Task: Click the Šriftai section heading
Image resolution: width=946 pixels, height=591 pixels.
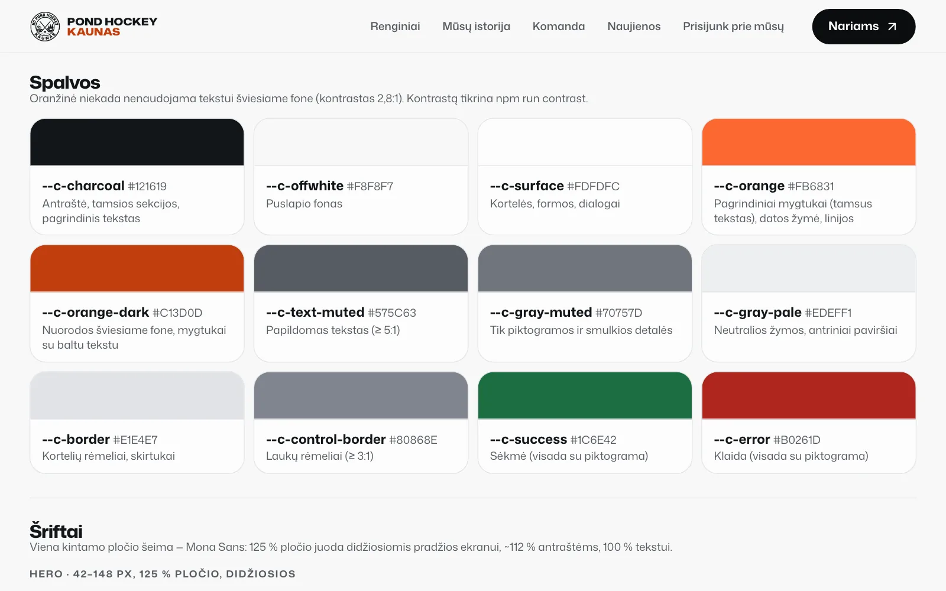Action: pos(56,531)
